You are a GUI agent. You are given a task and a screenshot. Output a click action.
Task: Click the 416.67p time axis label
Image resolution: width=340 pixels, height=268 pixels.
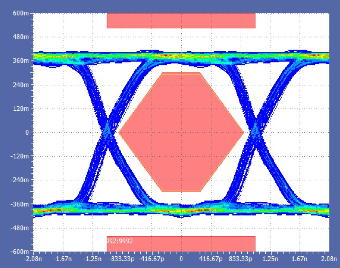coord(211,259)
